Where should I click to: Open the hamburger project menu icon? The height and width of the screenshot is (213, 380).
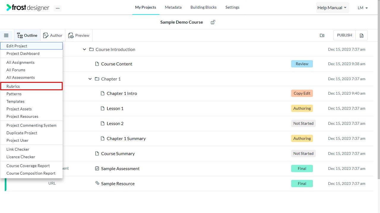(6, 35)
